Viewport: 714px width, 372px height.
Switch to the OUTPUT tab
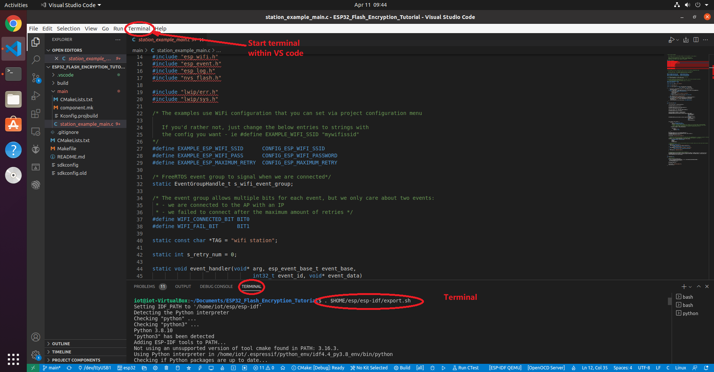(183, 286)
